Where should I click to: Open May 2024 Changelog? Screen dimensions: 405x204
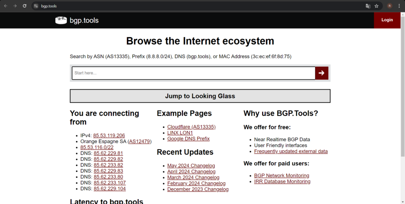click(191, 166)
